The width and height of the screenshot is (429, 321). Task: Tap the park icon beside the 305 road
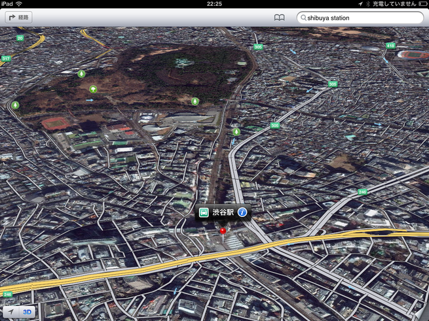coord(236,132)
